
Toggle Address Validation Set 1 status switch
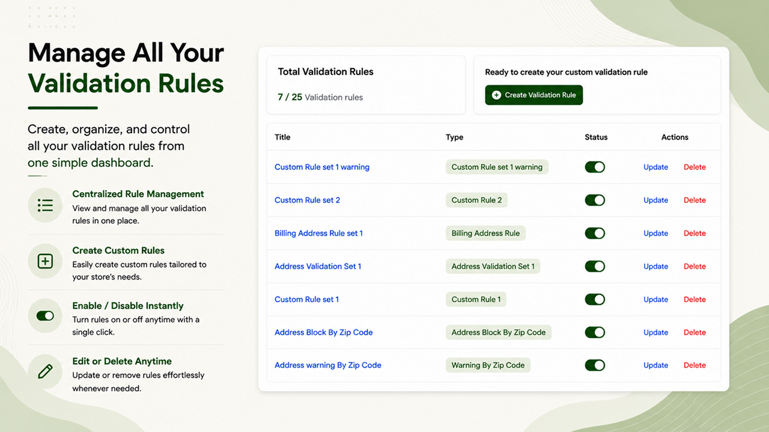click(x=595, y=266)
